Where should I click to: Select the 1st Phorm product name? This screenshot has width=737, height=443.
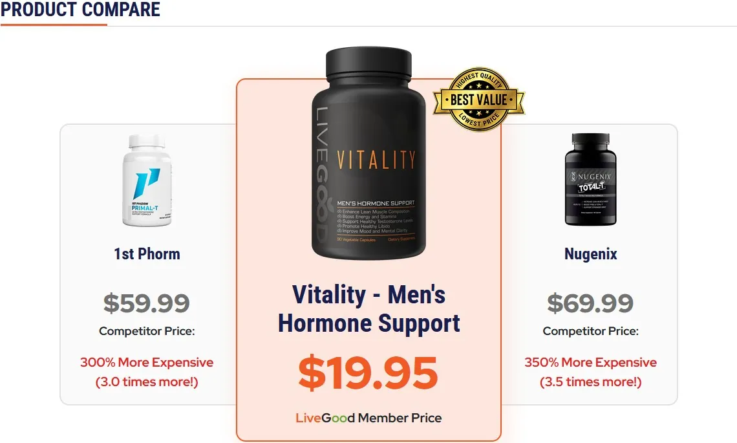[x=147, y=254]
